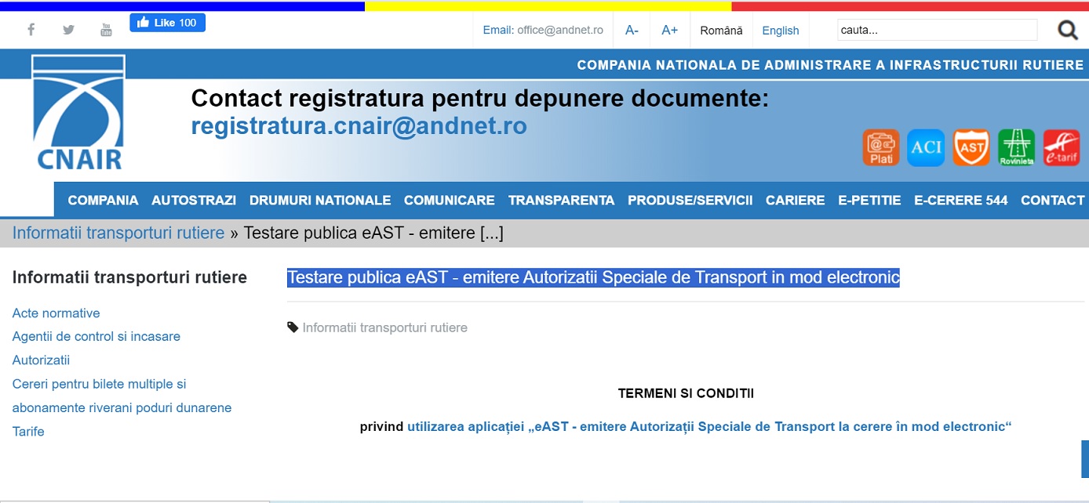
Task: Open the Twitter social icon
Action: click(x=69, y=30)
